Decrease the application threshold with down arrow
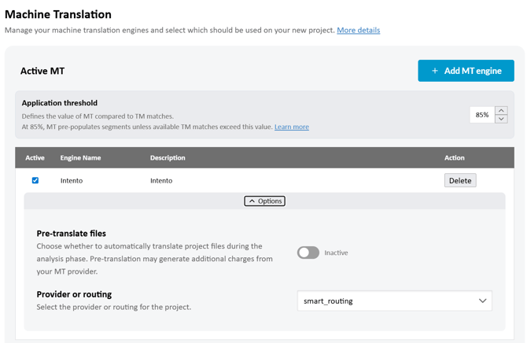Screen dimensions: 527x343 (x=501, y=119)
